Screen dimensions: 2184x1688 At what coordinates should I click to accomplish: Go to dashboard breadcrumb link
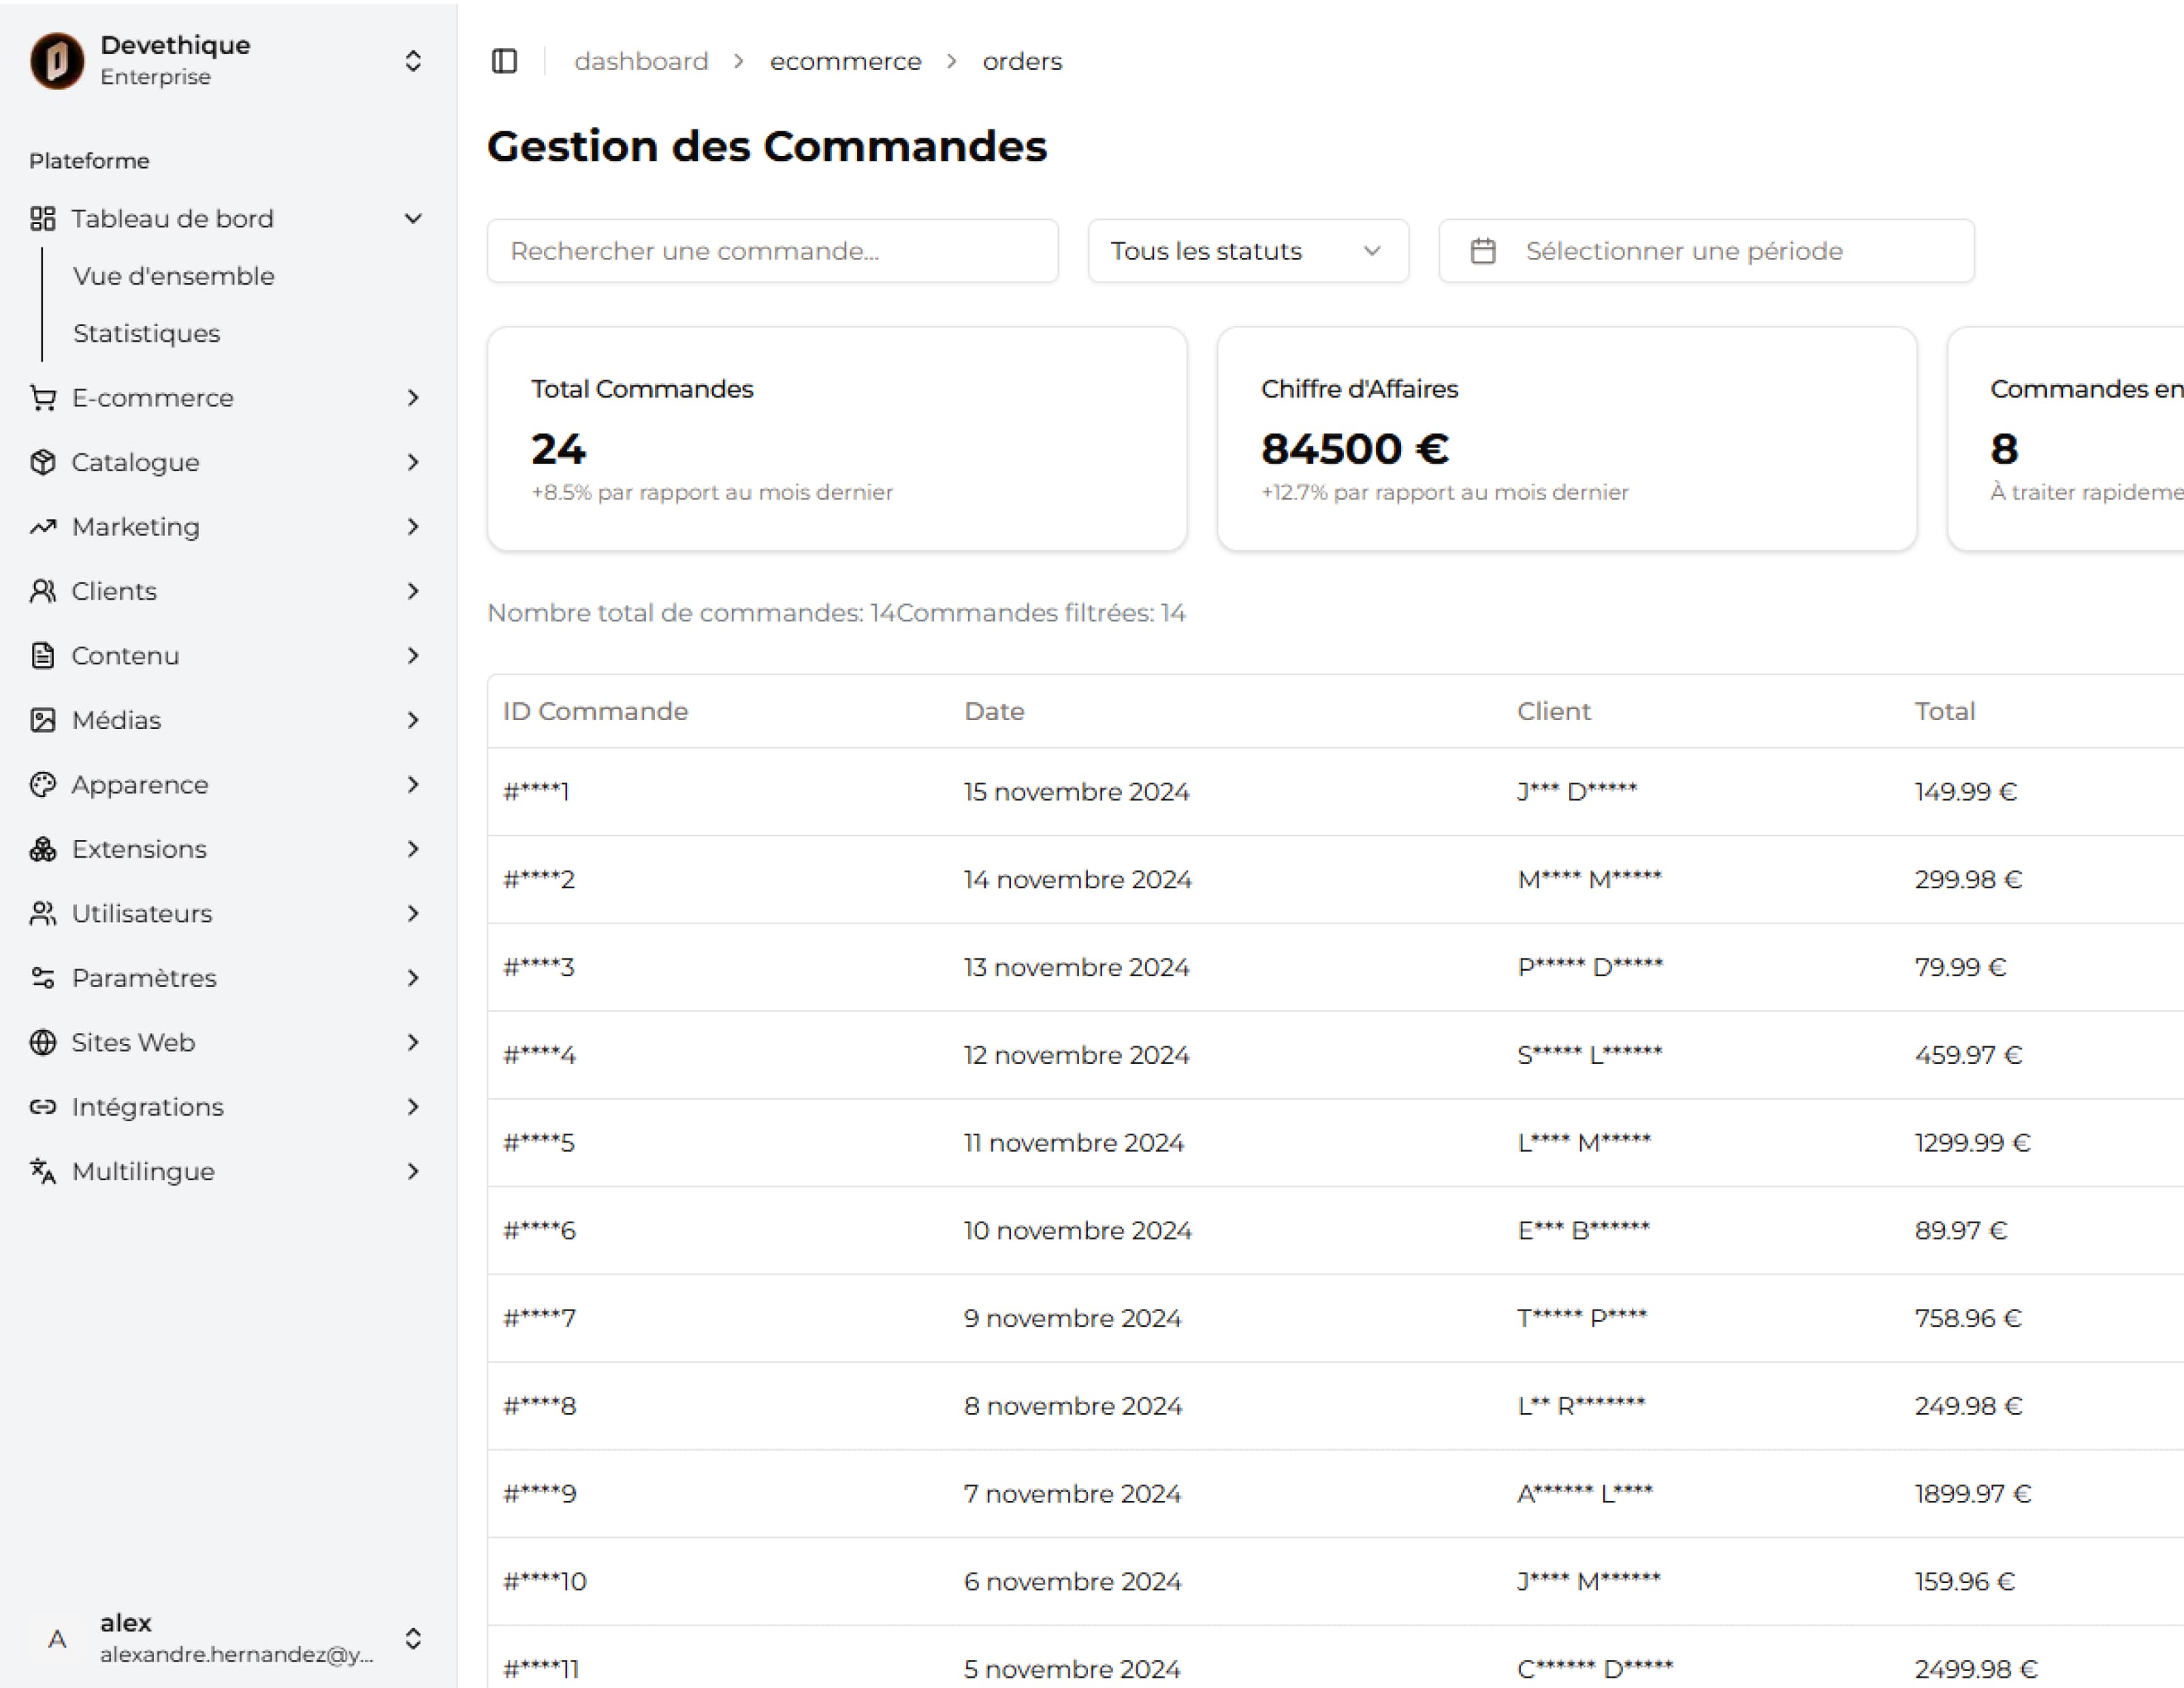click(641, 61)
